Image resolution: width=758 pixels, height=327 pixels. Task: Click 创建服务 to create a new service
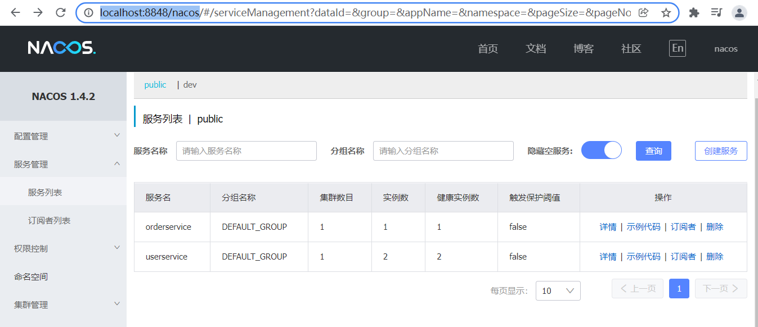(721, 150)
